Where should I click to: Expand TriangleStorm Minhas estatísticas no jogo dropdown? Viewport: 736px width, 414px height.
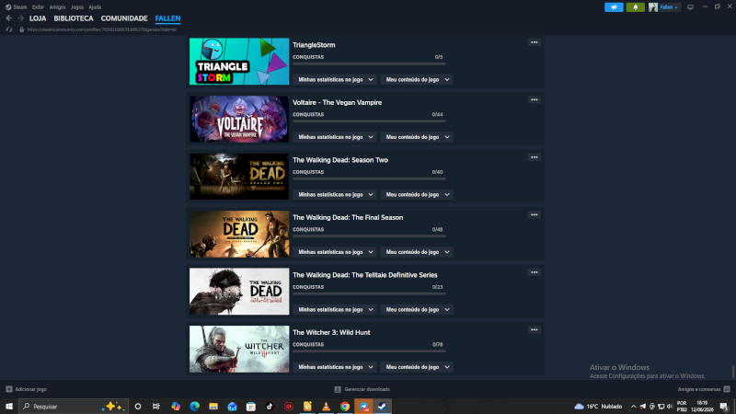coord(335,80)
